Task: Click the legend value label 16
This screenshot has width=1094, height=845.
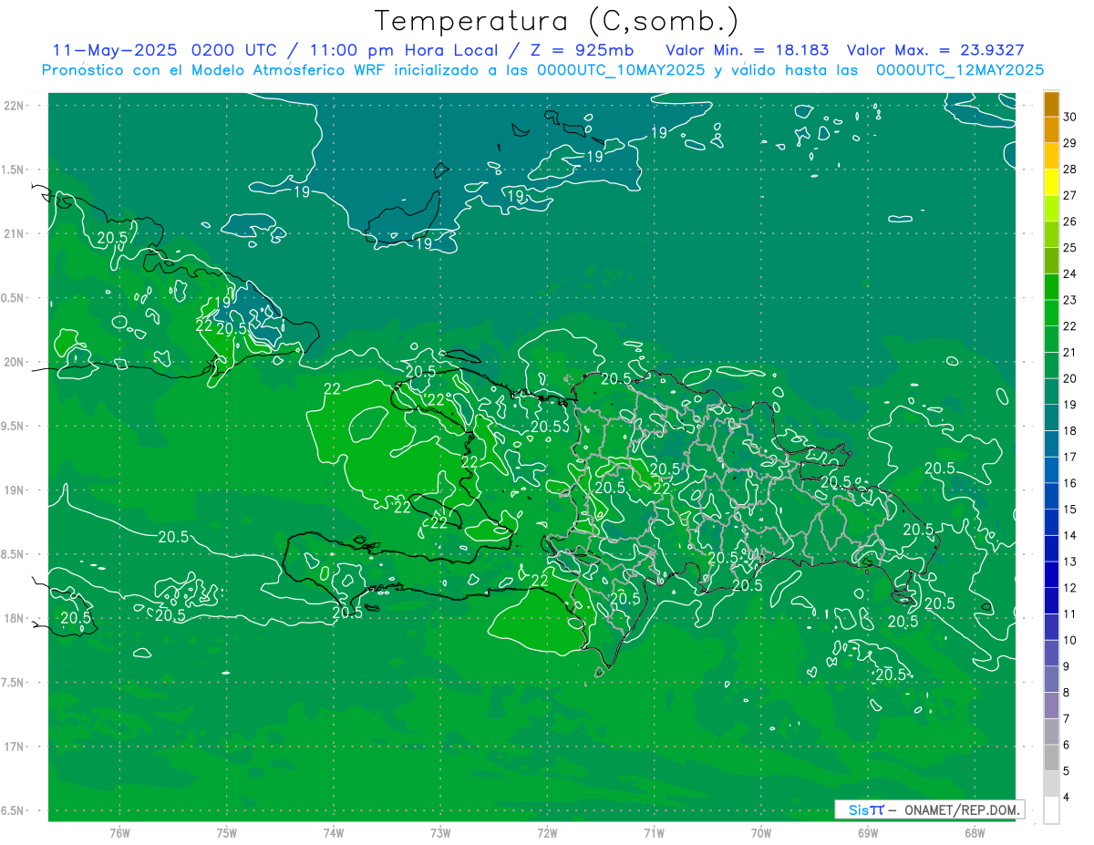Action: [x=1069, y=483]
